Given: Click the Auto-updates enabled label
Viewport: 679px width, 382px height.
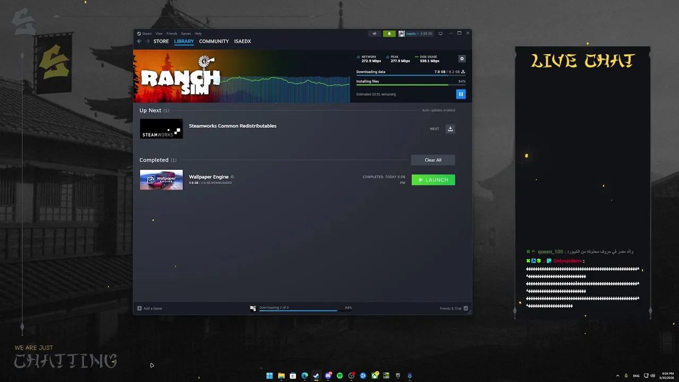Looking at the screenshot, I should tap(438, 110).
